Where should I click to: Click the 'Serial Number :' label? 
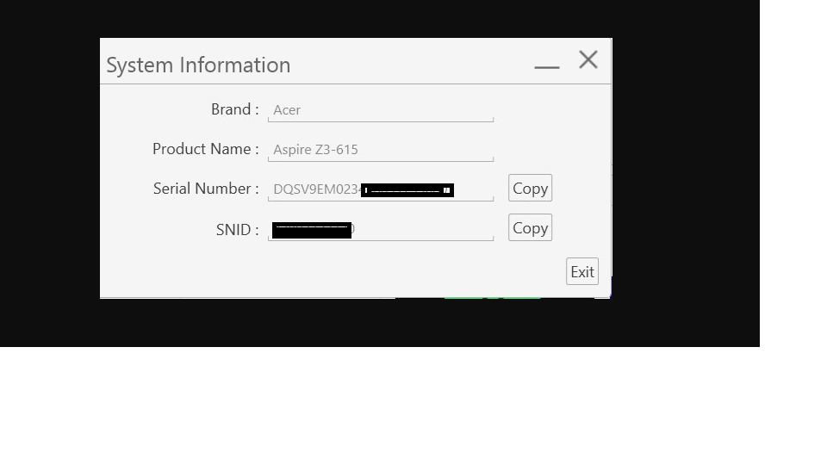coord(206,189)
